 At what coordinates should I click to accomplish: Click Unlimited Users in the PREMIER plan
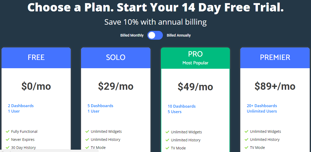tap(262, 111)
